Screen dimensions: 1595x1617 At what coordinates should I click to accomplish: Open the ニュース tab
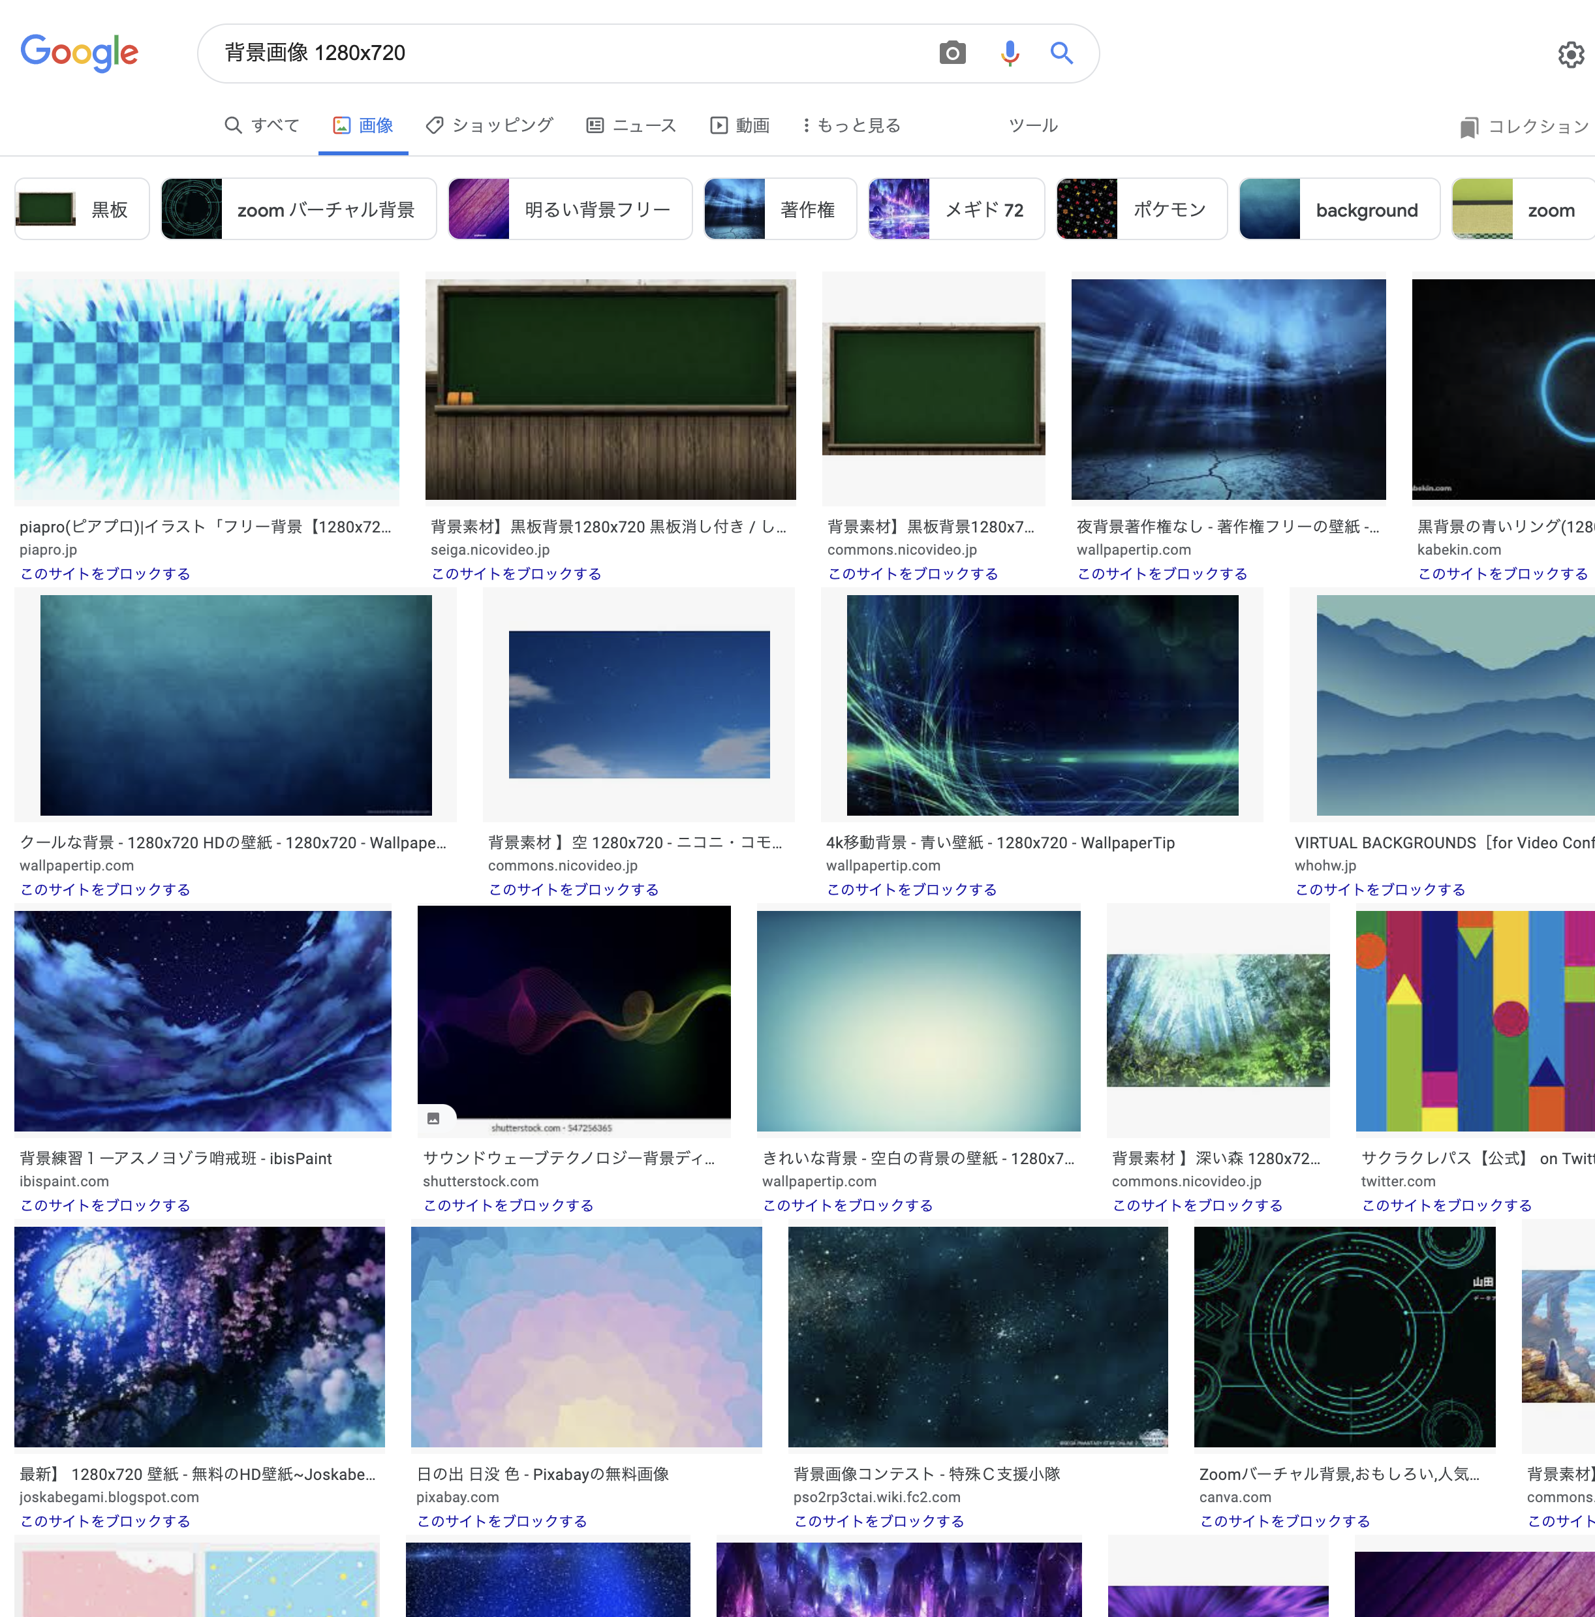[x=631, y=125]
